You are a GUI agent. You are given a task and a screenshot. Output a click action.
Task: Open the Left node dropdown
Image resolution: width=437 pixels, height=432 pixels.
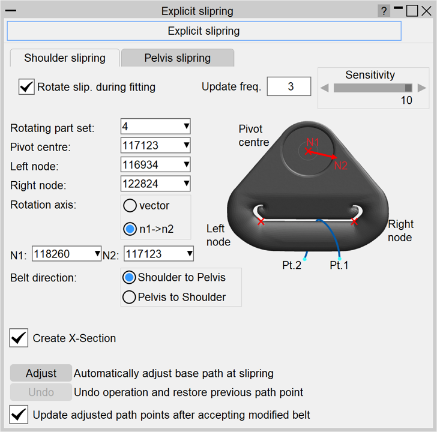pos(155,164)
